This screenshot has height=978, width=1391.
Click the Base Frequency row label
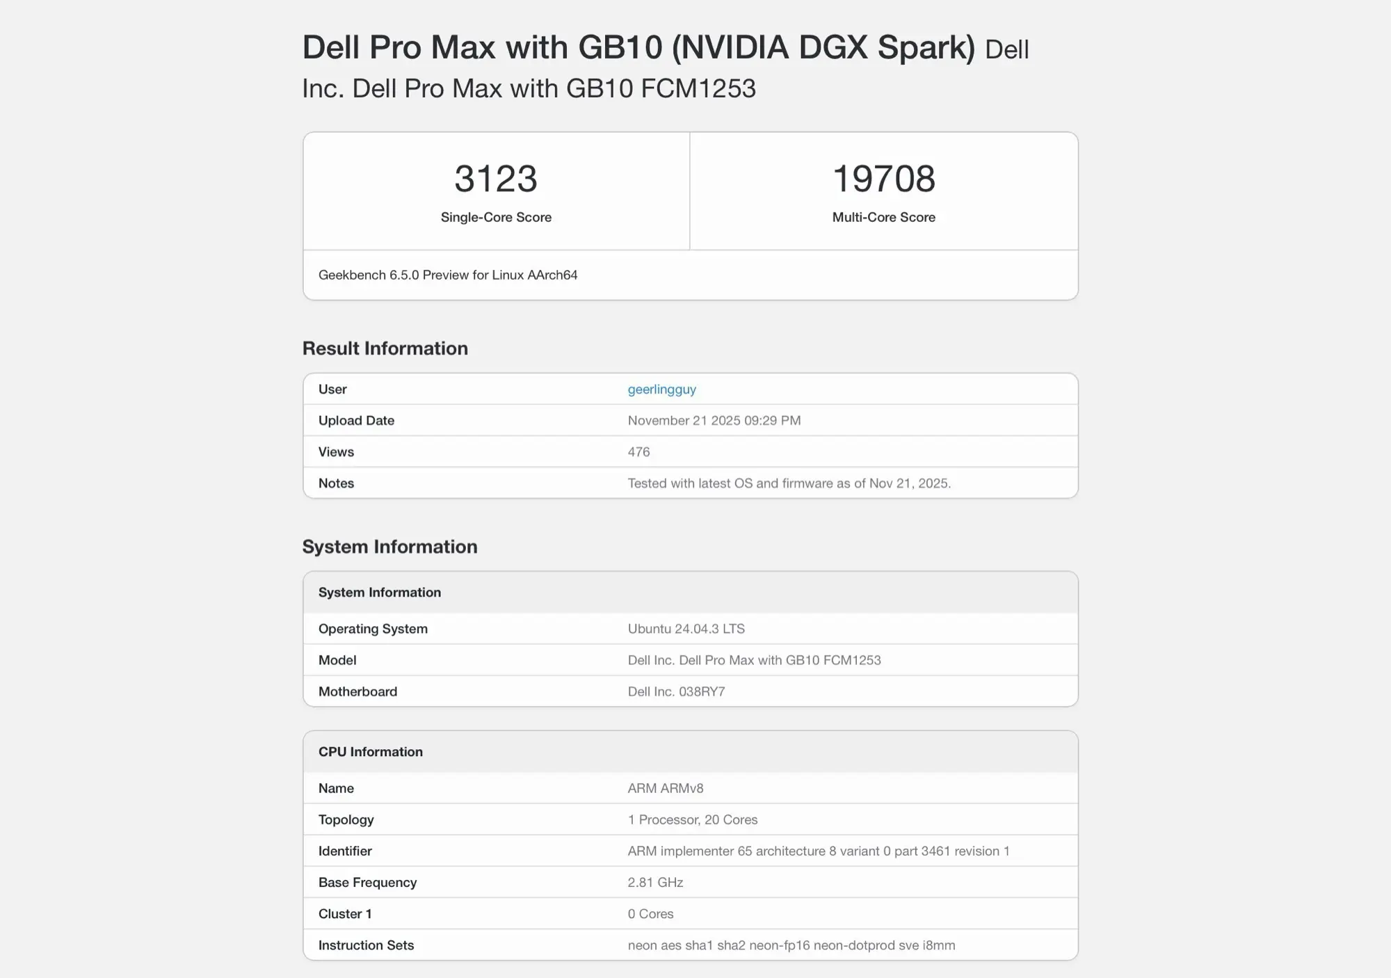pos(367,883)
